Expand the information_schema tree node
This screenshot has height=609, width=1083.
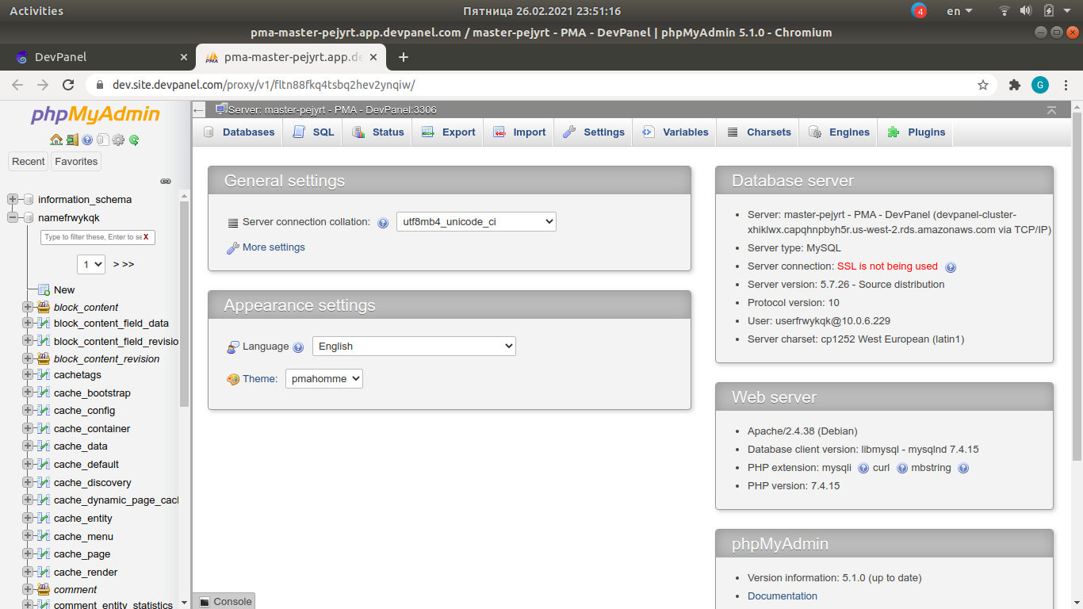pos(12,199)
